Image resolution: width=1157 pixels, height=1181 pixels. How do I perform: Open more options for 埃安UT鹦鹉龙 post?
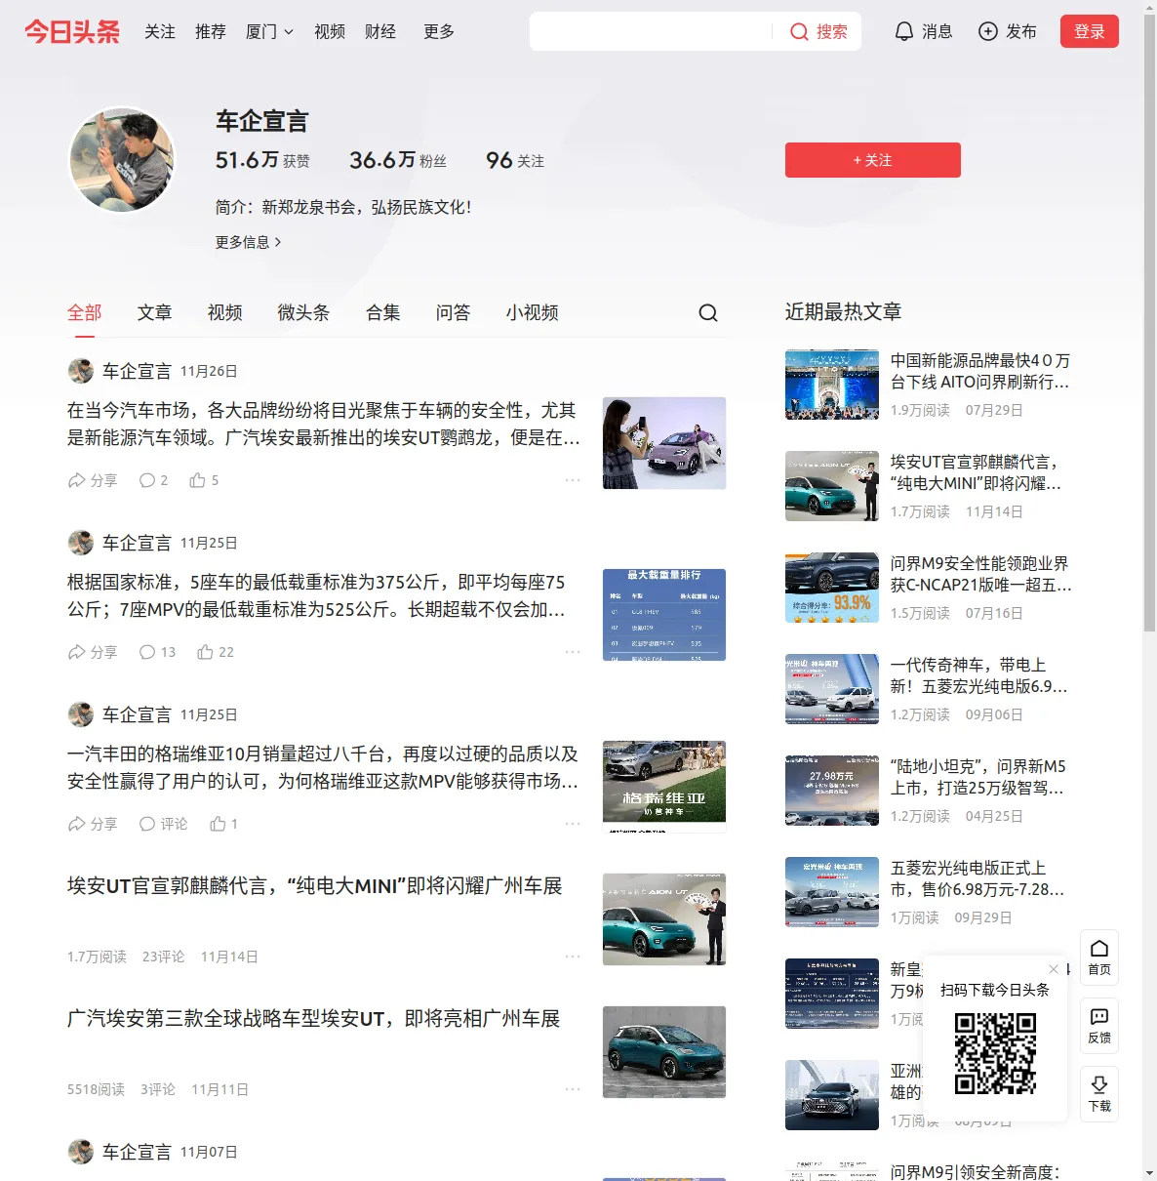(573, 480)
